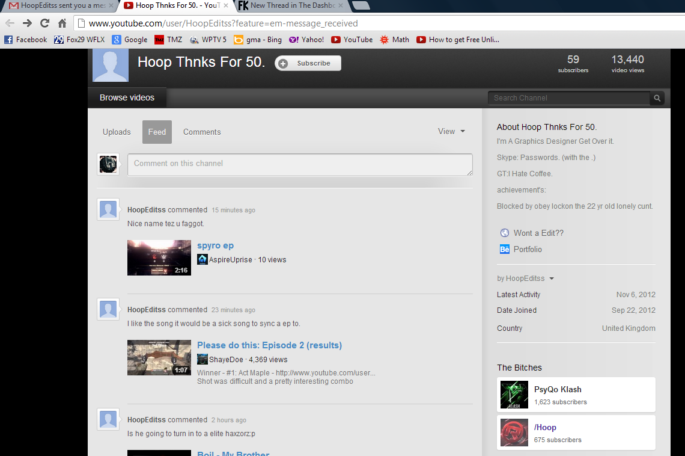Image resolution: width=685 pixels, height=456 pixels.
Task: Open the Math bookmark
Action: (x=395, y=40)
